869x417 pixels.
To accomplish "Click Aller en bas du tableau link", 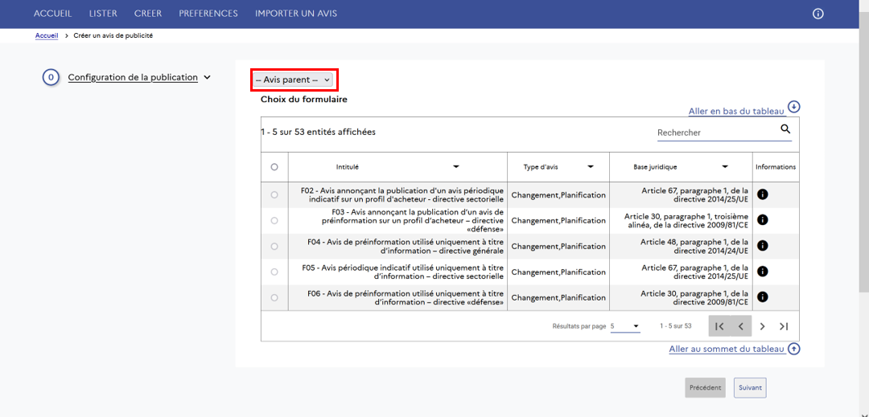I will pos(736,111).
